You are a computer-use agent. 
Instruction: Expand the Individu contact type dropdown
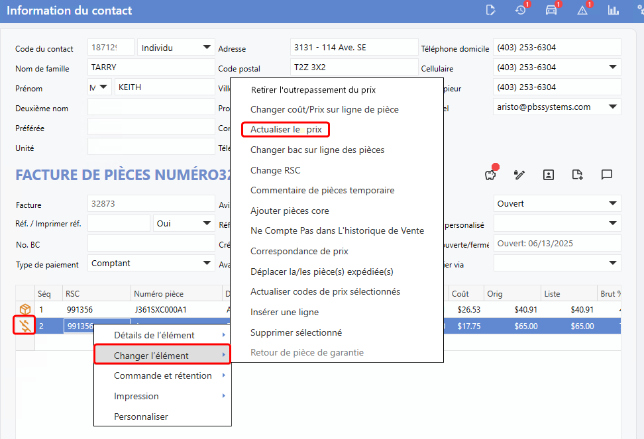pyautogui.click(x=174, y=48)
